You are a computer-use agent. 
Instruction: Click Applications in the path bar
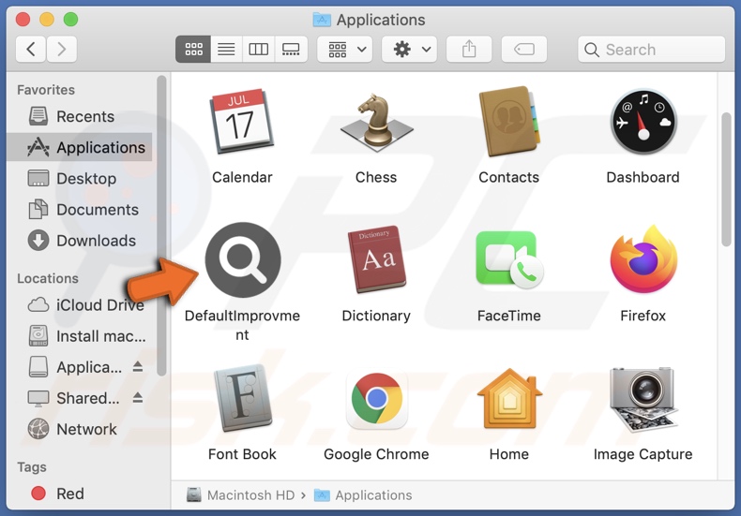coord(363,494)
